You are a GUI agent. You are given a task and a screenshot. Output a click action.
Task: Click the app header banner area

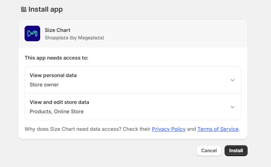tap(133, 33)
